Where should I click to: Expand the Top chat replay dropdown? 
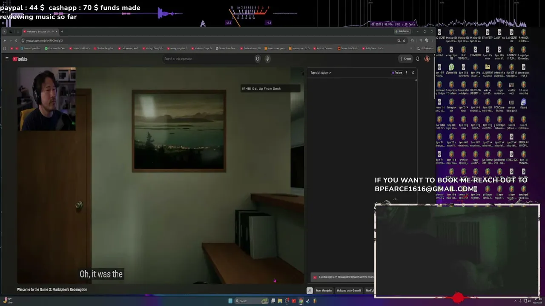321,73
